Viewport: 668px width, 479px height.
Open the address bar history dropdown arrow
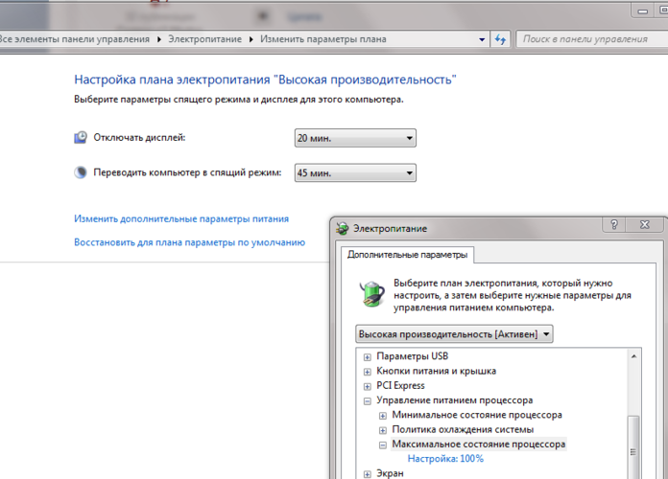(x=480, y=39)
